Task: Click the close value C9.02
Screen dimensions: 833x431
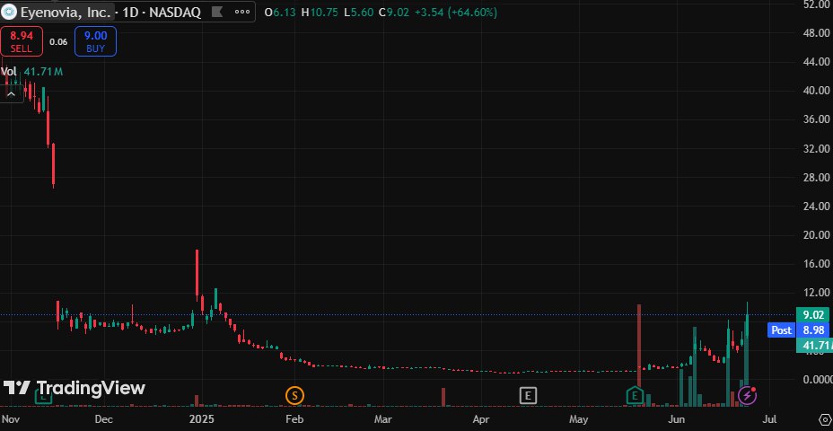Action: (394, 13)
